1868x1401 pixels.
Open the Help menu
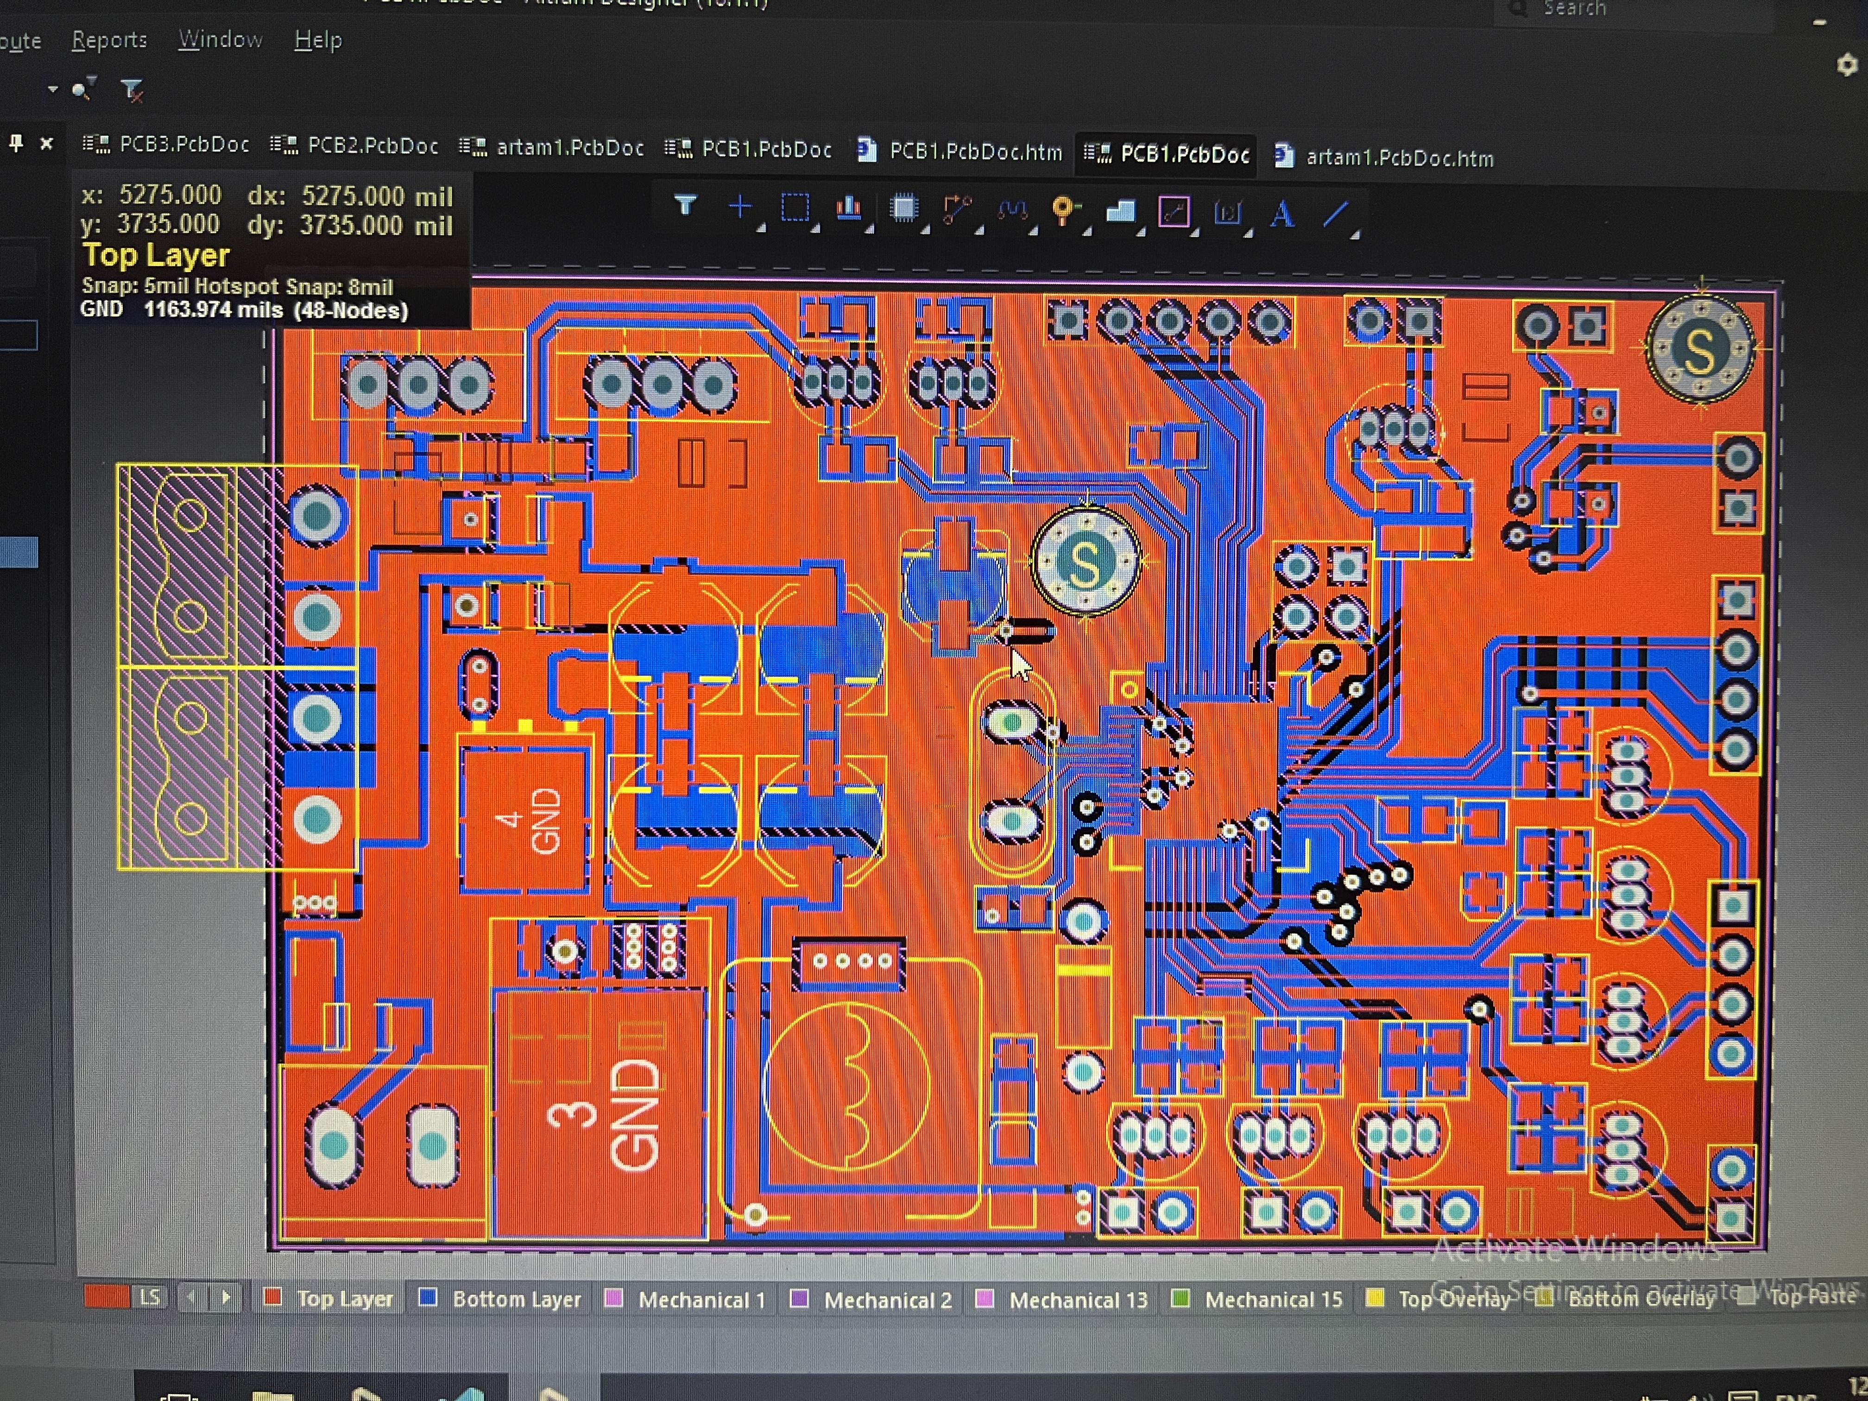click(x=317, y=40)
